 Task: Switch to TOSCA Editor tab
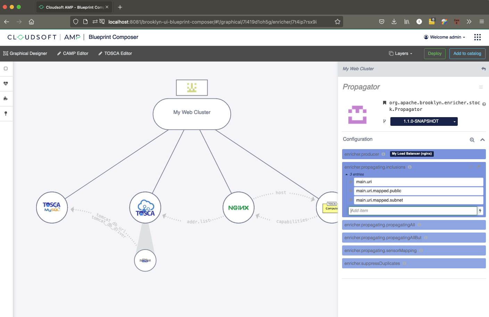[115, 54]
